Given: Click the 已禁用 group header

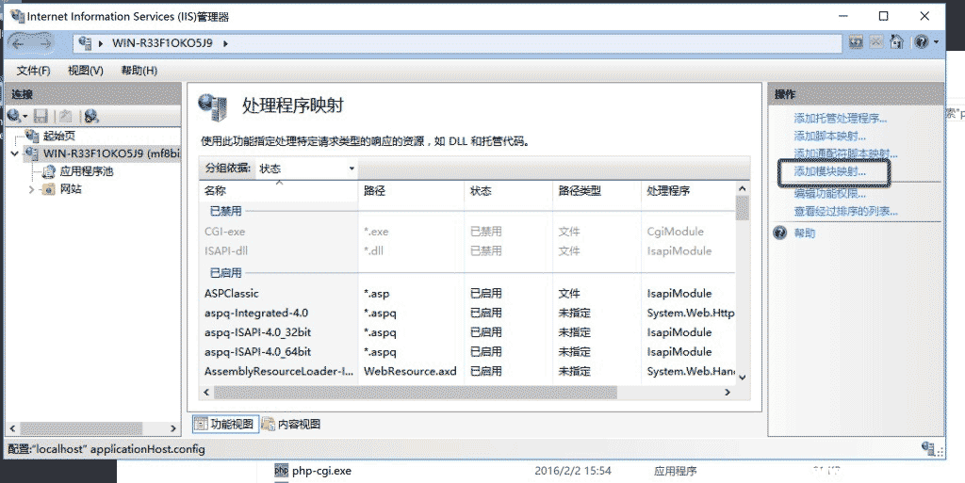Looking at the screenshot, I should coord(226,211).
